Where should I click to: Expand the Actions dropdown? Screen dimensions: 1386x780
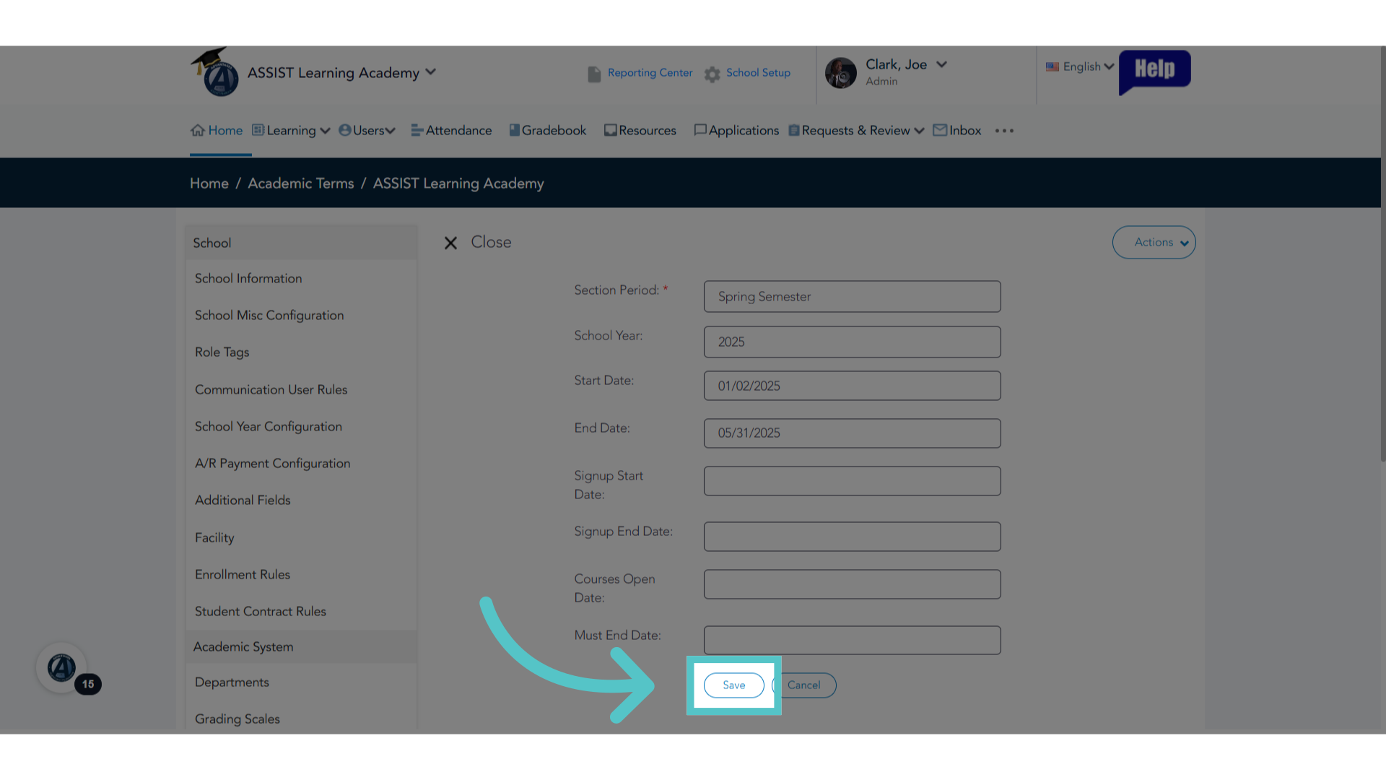1154,243
